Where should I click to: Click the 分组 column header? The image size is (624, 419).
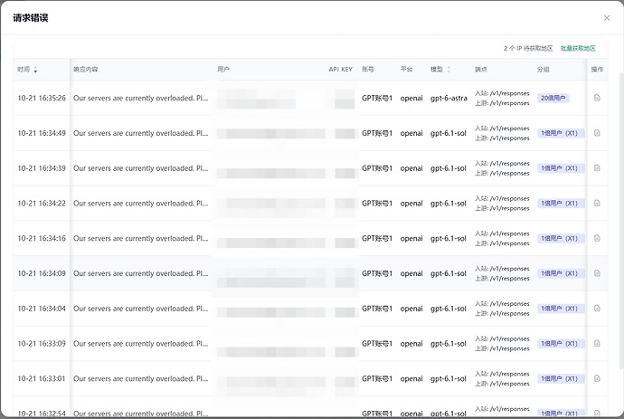click(x=544, y=70)
